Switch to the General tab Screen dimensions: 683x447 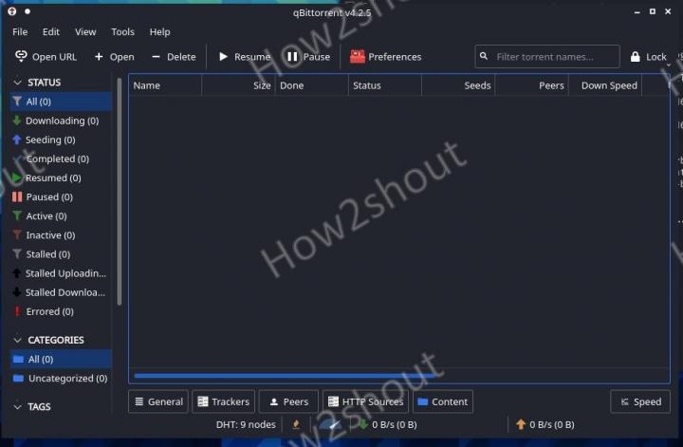(x=158, y=401)
